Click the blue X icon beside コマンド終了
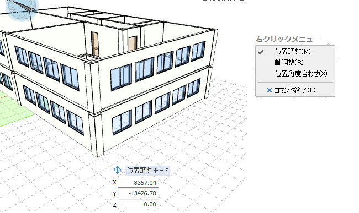Image resolution: width=359 pixels, height=213 pixels. coord(270,90)
